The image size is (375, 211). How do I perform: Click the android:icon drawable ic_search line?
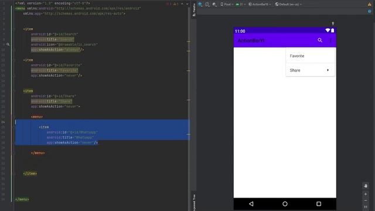click(x=64, y=45)
